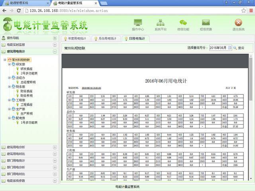Collapse the 研发部 tree node
This screenshot has width=255, height=191.
pos(9,64)
